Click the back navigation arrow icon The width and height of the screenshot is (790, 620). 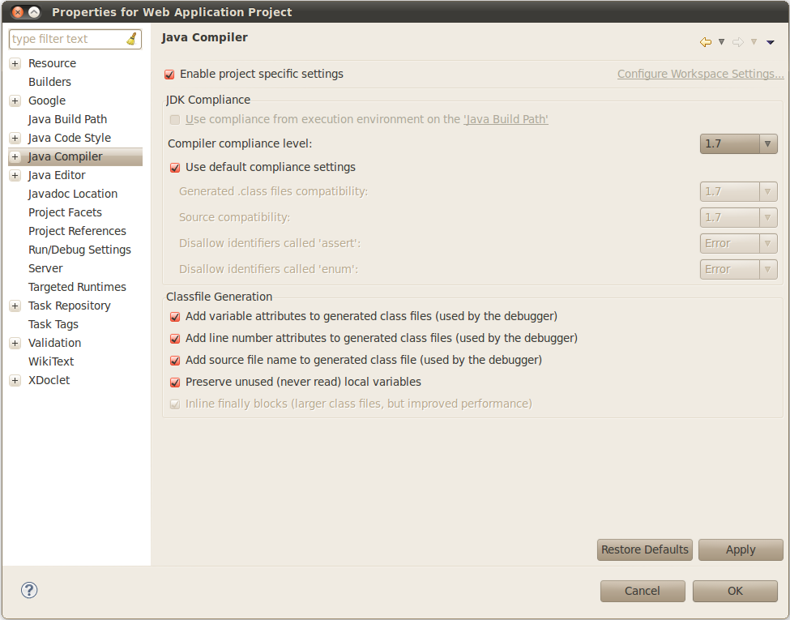coord(705,42)
